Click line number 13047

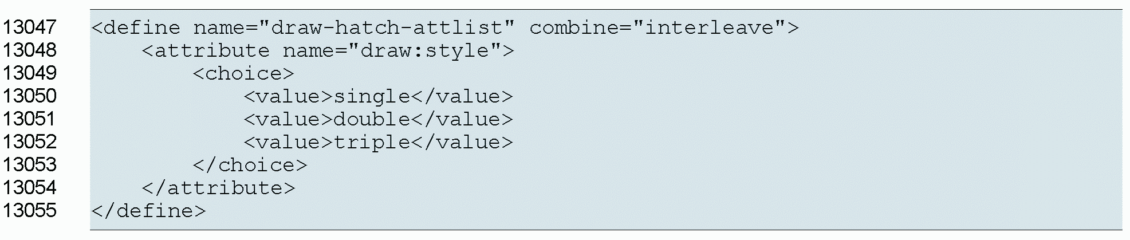point(30,27)
